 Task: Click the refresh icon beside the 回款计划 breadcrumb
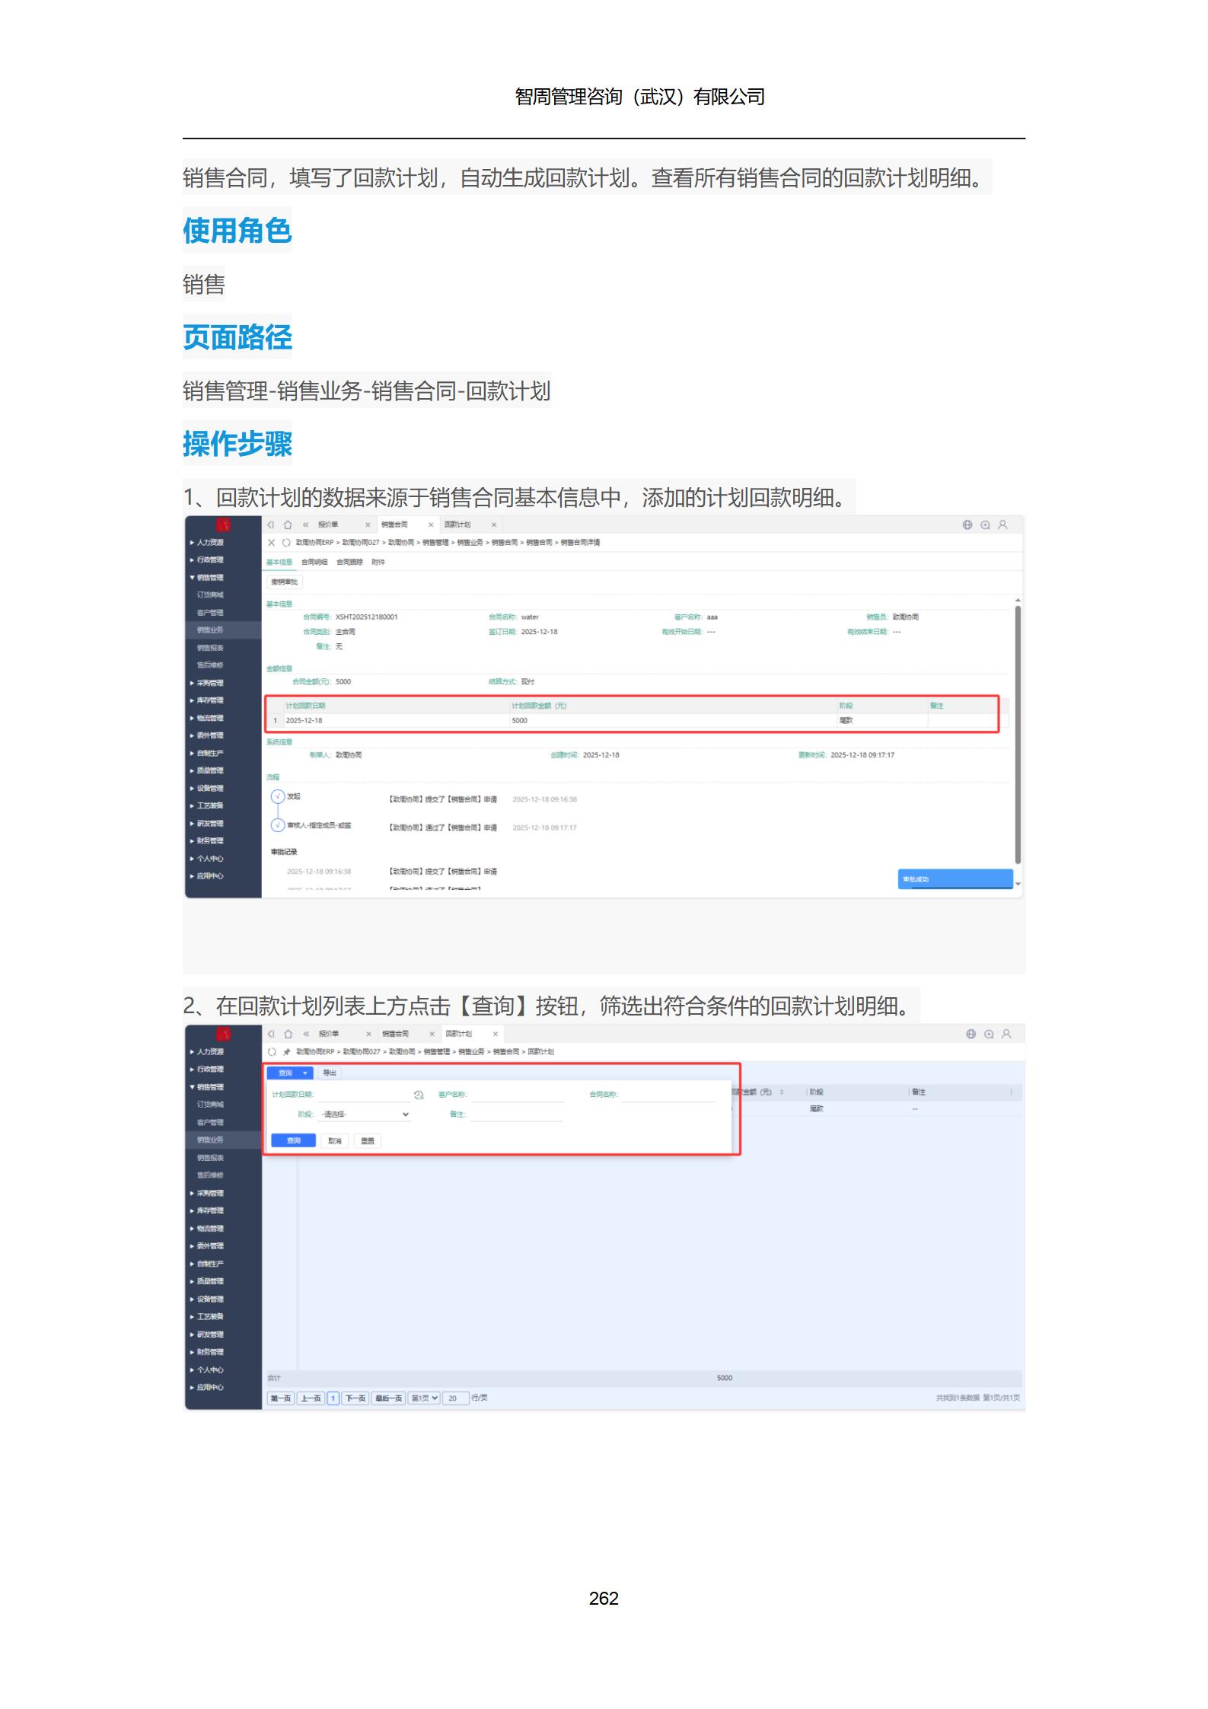[x=272, y=1051]
